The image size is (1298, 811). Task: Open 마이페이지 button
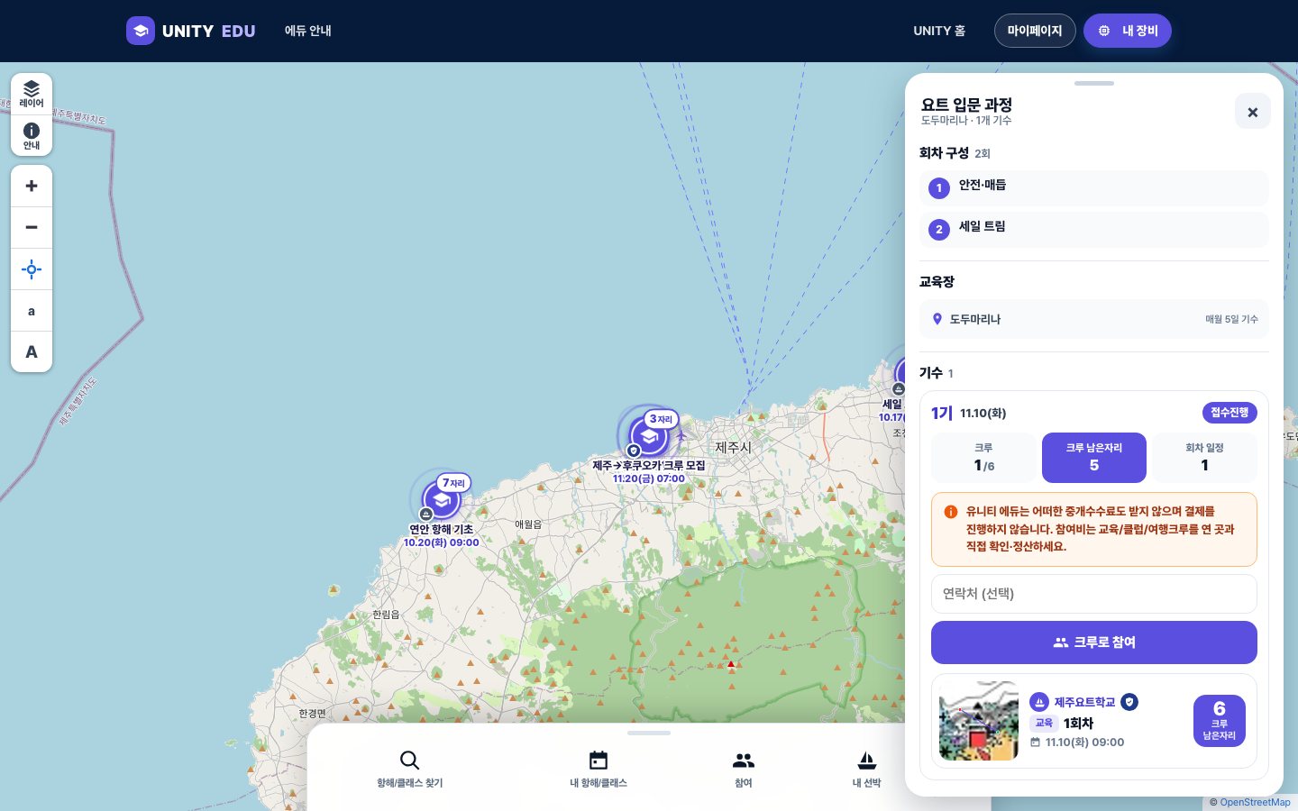1035,31
